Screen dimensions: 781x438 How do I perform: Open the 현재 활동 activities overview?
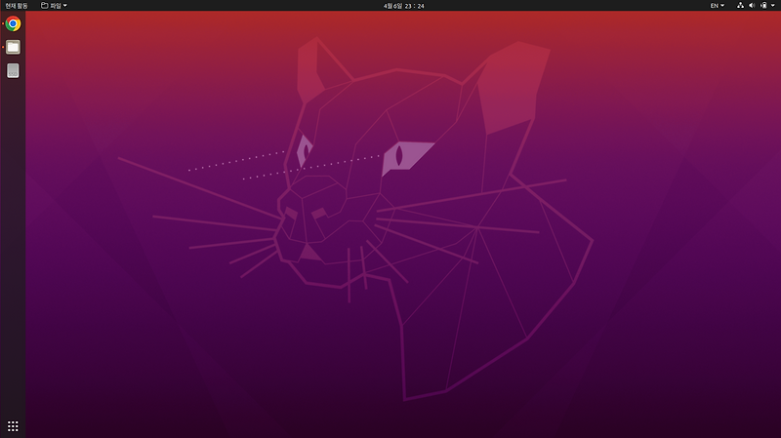pyautogui.click(x=17, y=6)
